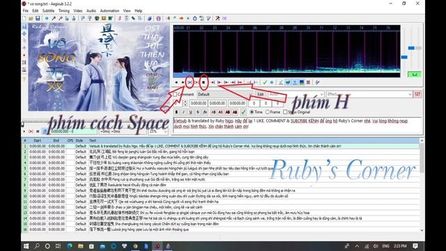Open the Automation menu

tap(109, 11)
